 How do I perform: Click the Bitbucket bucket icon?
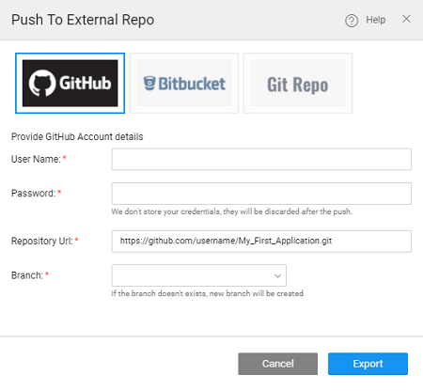[x=149, y=83]
